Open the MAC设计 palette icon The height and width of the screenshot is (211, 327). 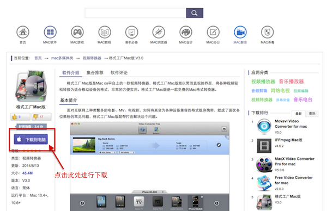click(x=186, y=32)
